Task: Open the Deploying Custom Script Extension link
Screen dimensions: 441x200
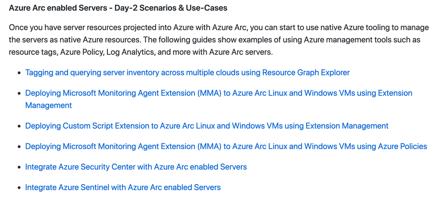Action: coord(207,126)
